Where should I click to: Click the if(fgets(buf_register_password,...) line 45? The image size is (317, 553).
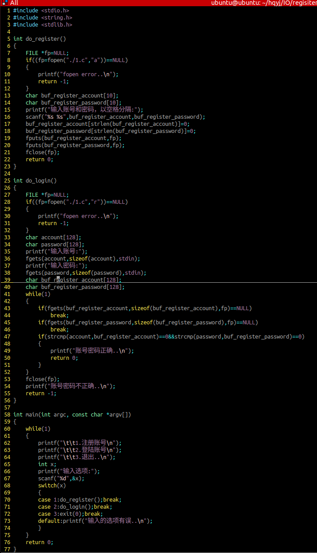(148, 323)
